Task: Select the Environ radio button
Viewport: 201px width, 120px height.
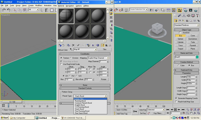Action: click(71, 58)
